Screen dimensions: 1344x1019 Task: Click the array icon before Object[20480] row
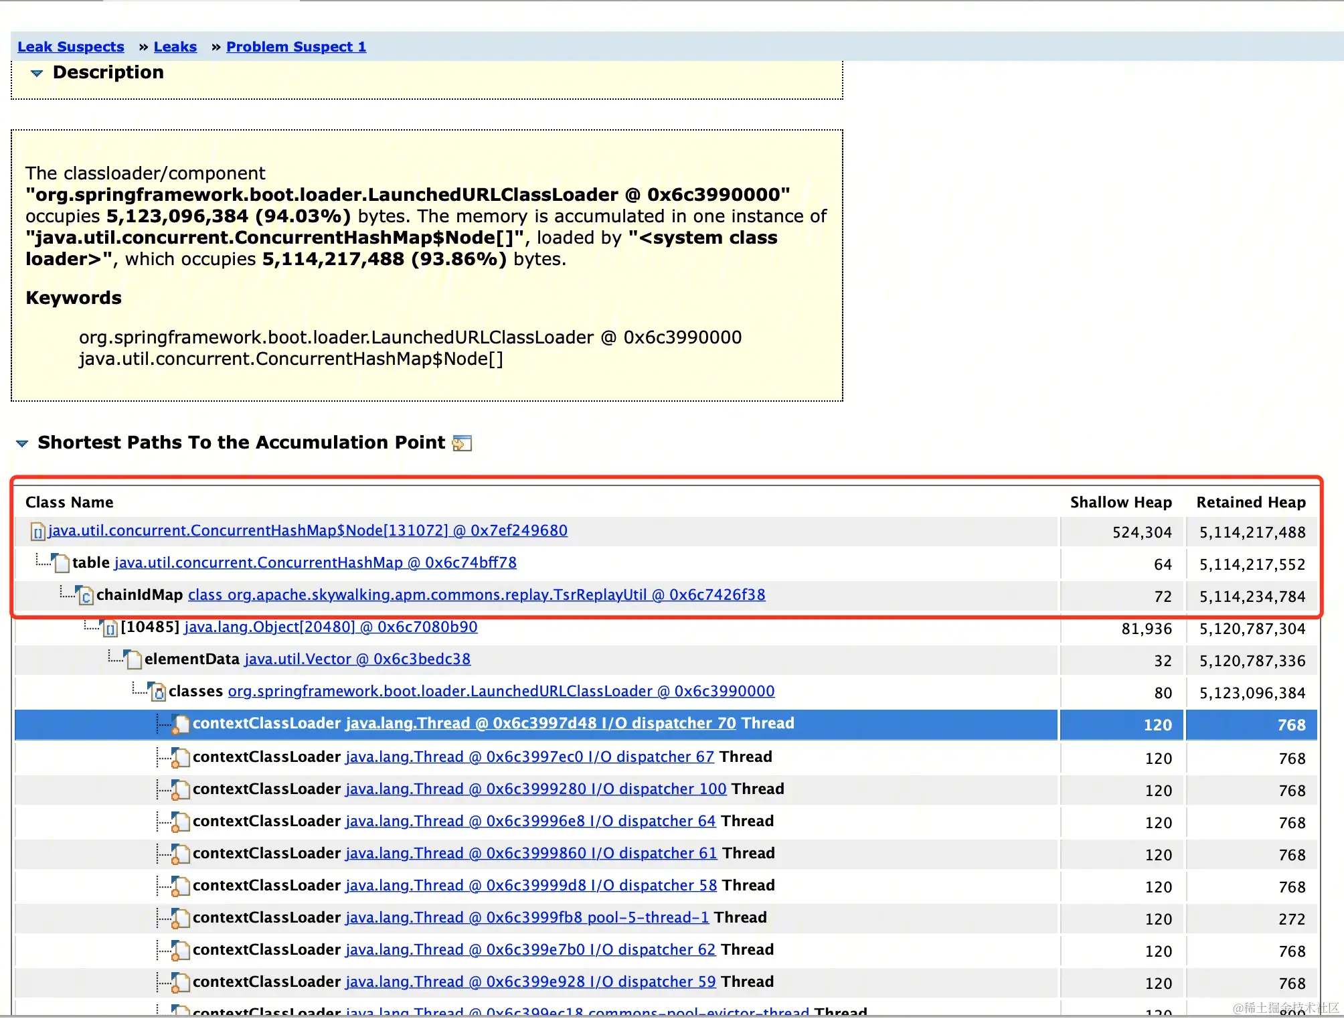[109, 628]
